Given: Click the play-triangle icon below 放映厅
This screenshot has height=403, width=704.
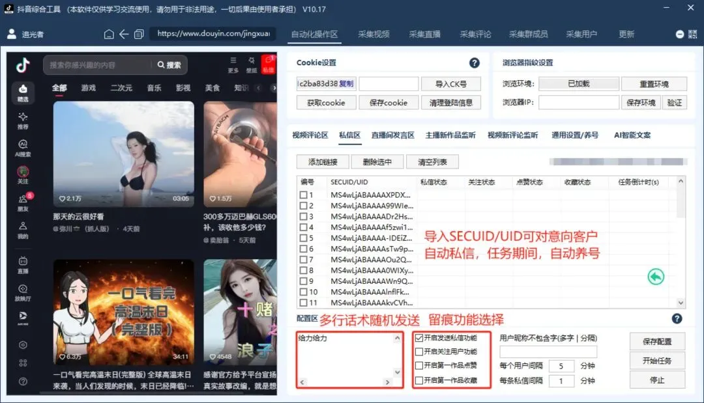Looking at the screenshot, I should pyautogui.click(x=23, y=317).
